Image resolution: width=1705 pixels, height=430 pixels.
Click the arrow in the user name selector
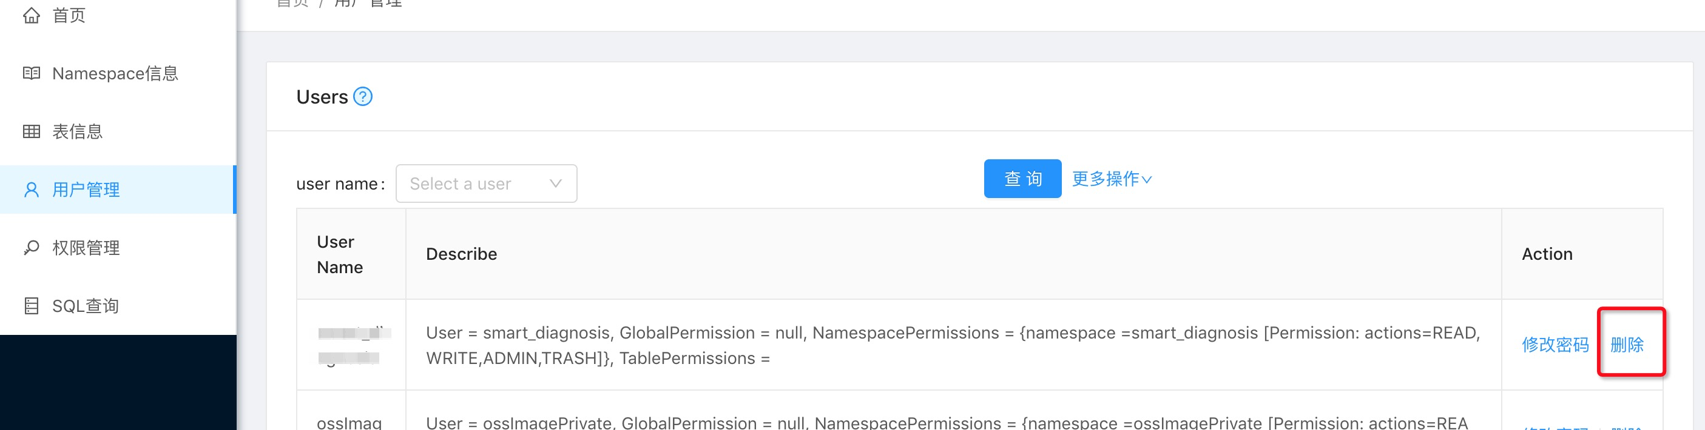(555, 184)
